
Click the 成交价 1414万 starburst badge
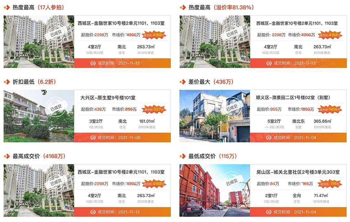[x=330, y=110]
